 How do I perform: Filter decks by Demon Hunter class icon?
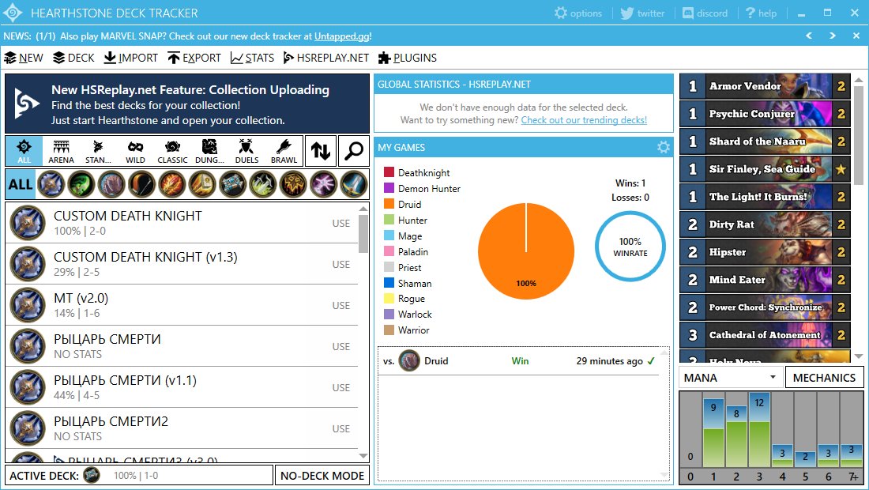[x=81, y=184]
